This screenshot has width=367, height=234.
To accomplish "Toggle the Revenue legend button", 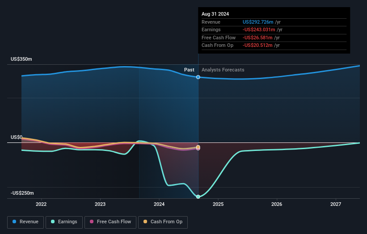I will pyautogui.click(x=25, y=222).
